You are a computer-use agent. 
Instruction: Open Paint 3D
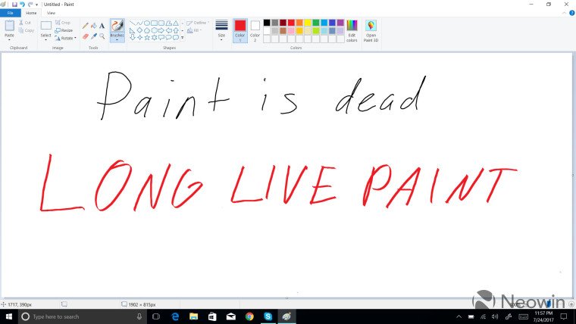point(371,31)
